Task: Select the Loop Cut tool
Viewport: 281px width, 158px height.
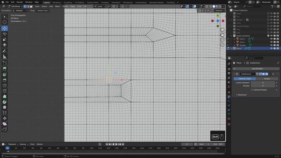Action: pyautogui.click(x=4, y=86)
